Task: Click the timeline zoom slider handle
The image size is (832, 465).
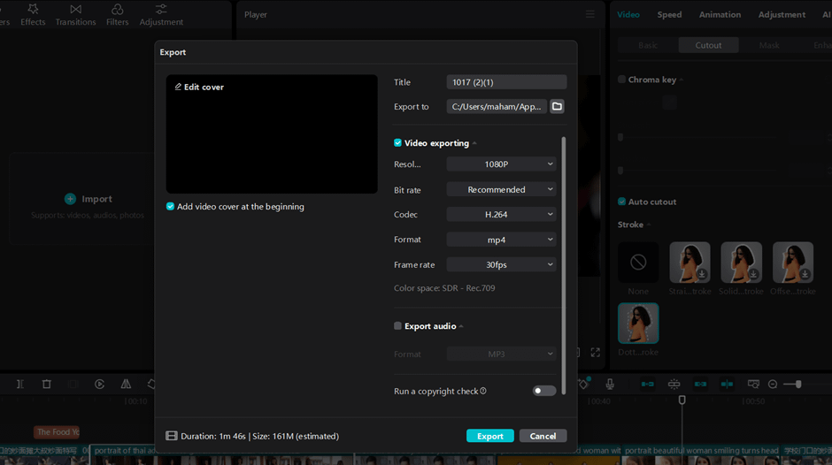Action: coord(798,385)
